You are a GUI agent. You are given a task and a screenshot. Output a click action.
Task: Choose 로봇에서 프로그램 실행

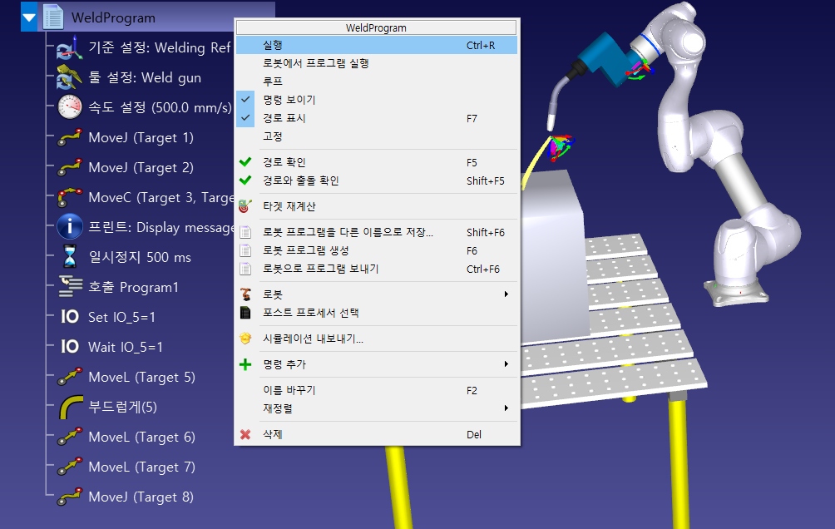point(377,63)
